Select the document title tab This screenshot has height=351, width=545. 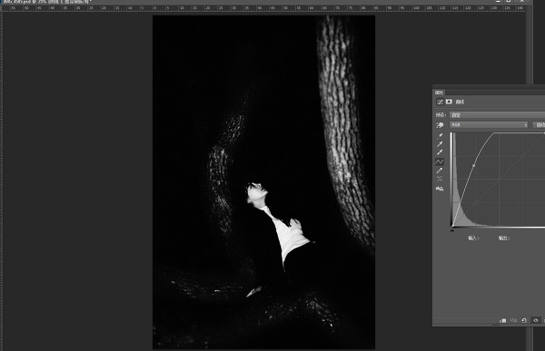pos(46,2)
